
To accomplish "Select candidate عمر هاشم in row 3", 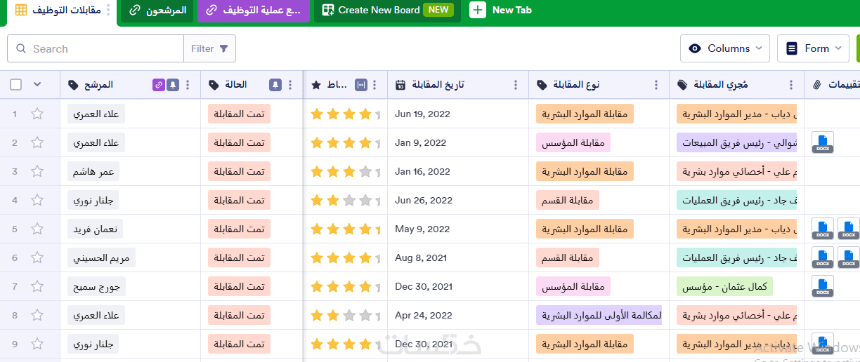I will tap(94, 171).
